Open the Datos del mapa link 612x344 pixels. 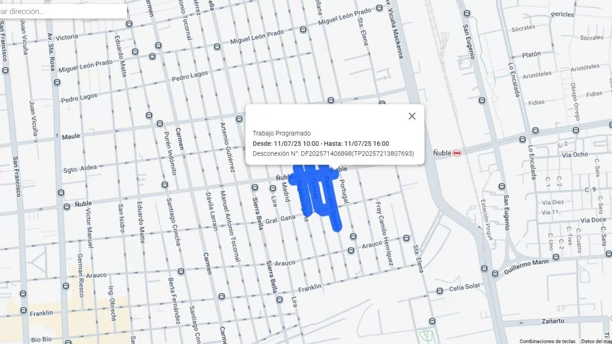[x=596, y=341]
